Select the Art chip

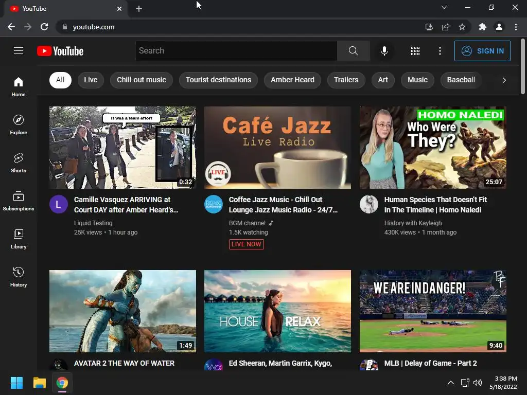[383, 80]
